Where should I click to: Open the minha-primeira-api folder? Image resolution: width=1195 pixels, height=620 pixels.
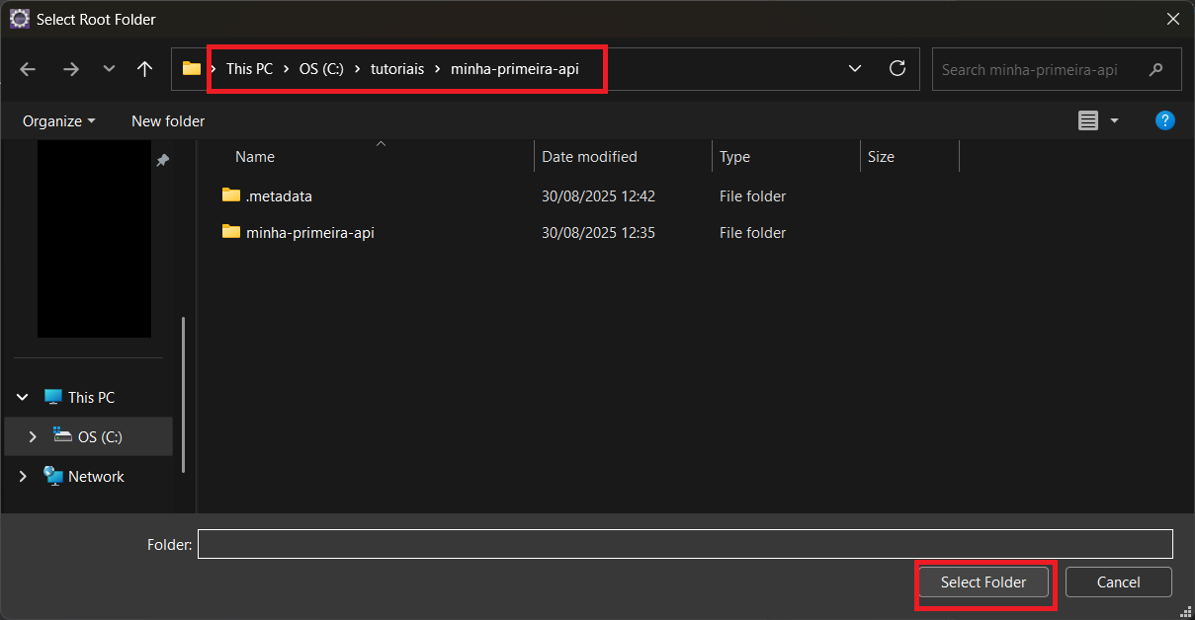[x=310, y=232]
